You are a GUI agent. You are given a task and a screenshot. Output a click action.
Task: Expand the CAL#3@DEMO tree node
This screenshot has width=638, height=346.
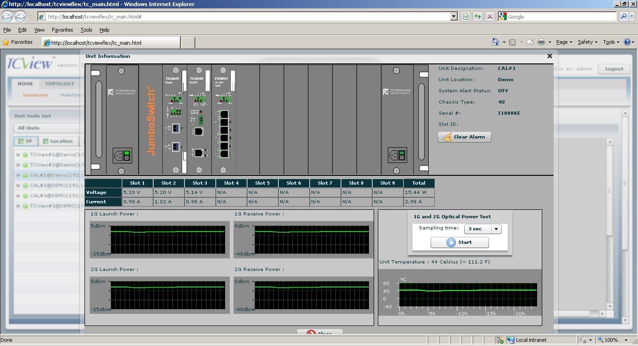coord(18,196)
